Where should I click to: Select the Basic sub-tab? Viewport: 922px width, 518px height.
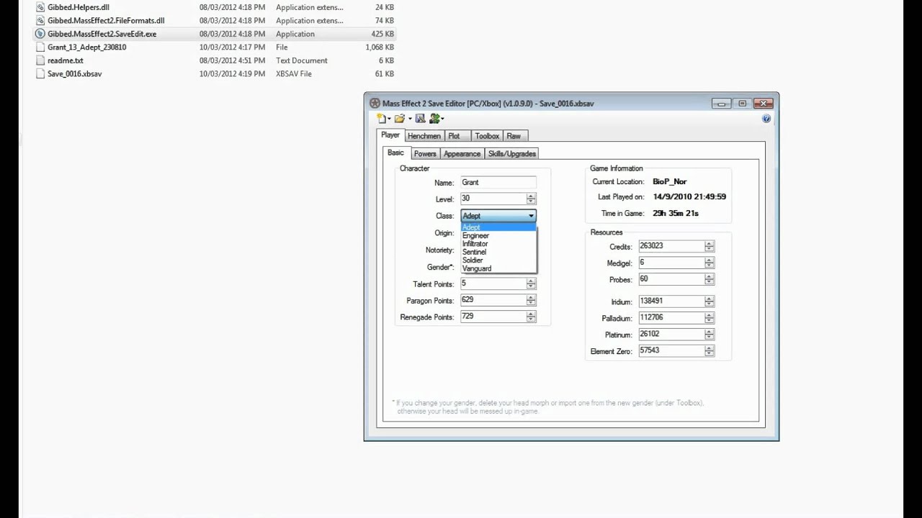[396, 153]
